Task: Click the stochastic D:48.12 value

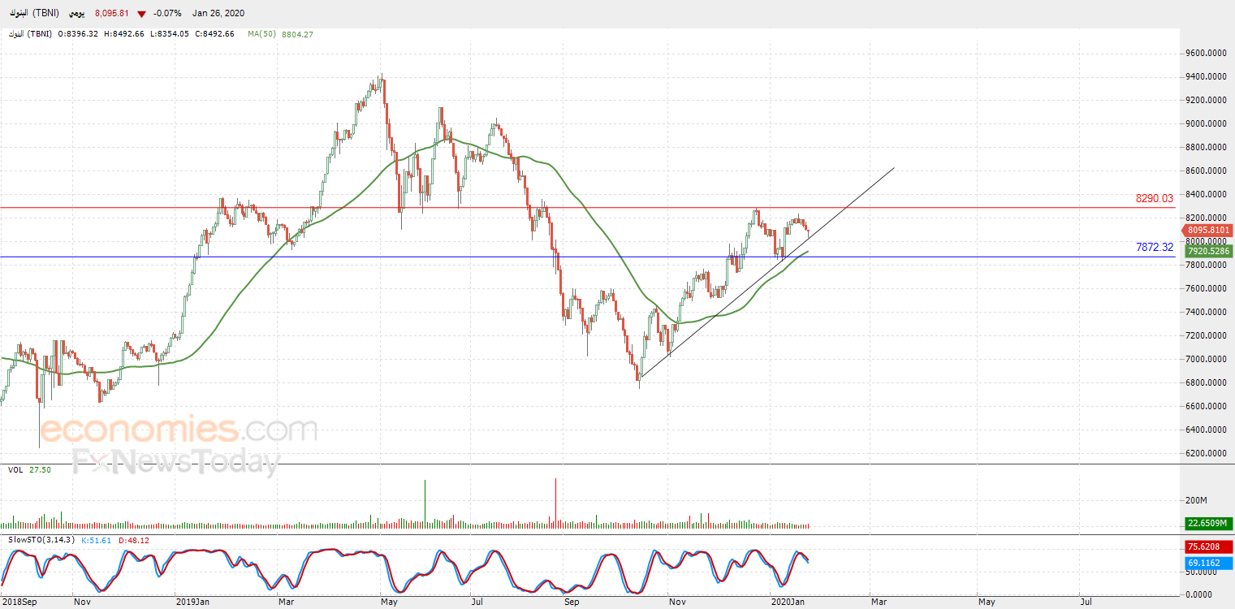Action: [x=134, y=540]
